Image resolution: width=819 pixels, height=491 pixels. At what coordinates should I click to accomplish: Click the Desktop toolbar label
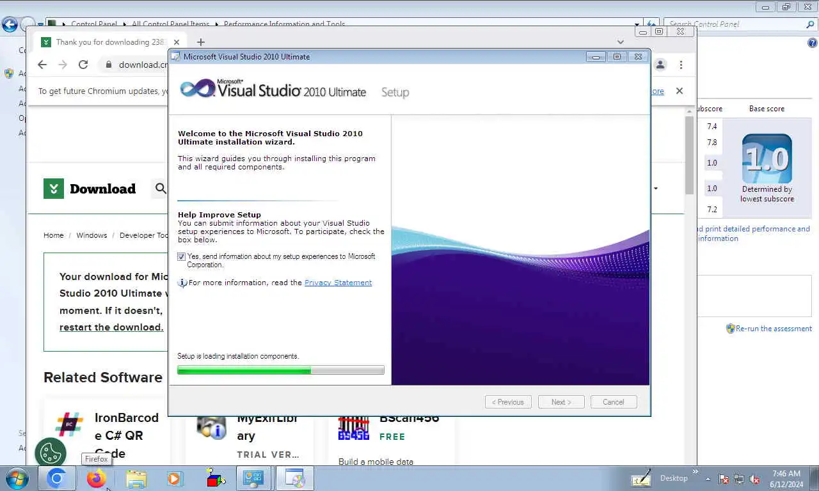[x=674, y=478]
